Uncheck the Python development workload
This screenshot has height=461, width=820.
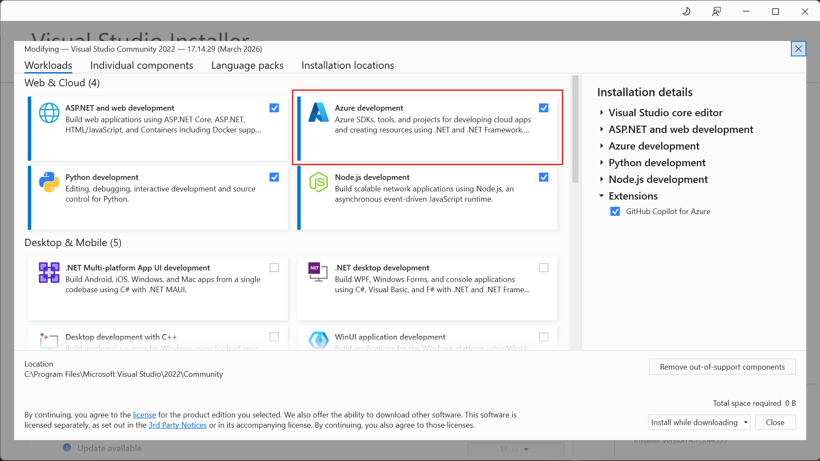tap(274, 177)
